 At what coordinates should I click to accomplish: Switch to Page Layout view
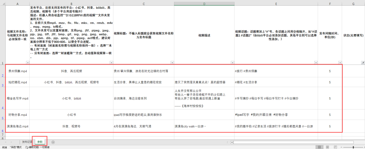[327, 147]
